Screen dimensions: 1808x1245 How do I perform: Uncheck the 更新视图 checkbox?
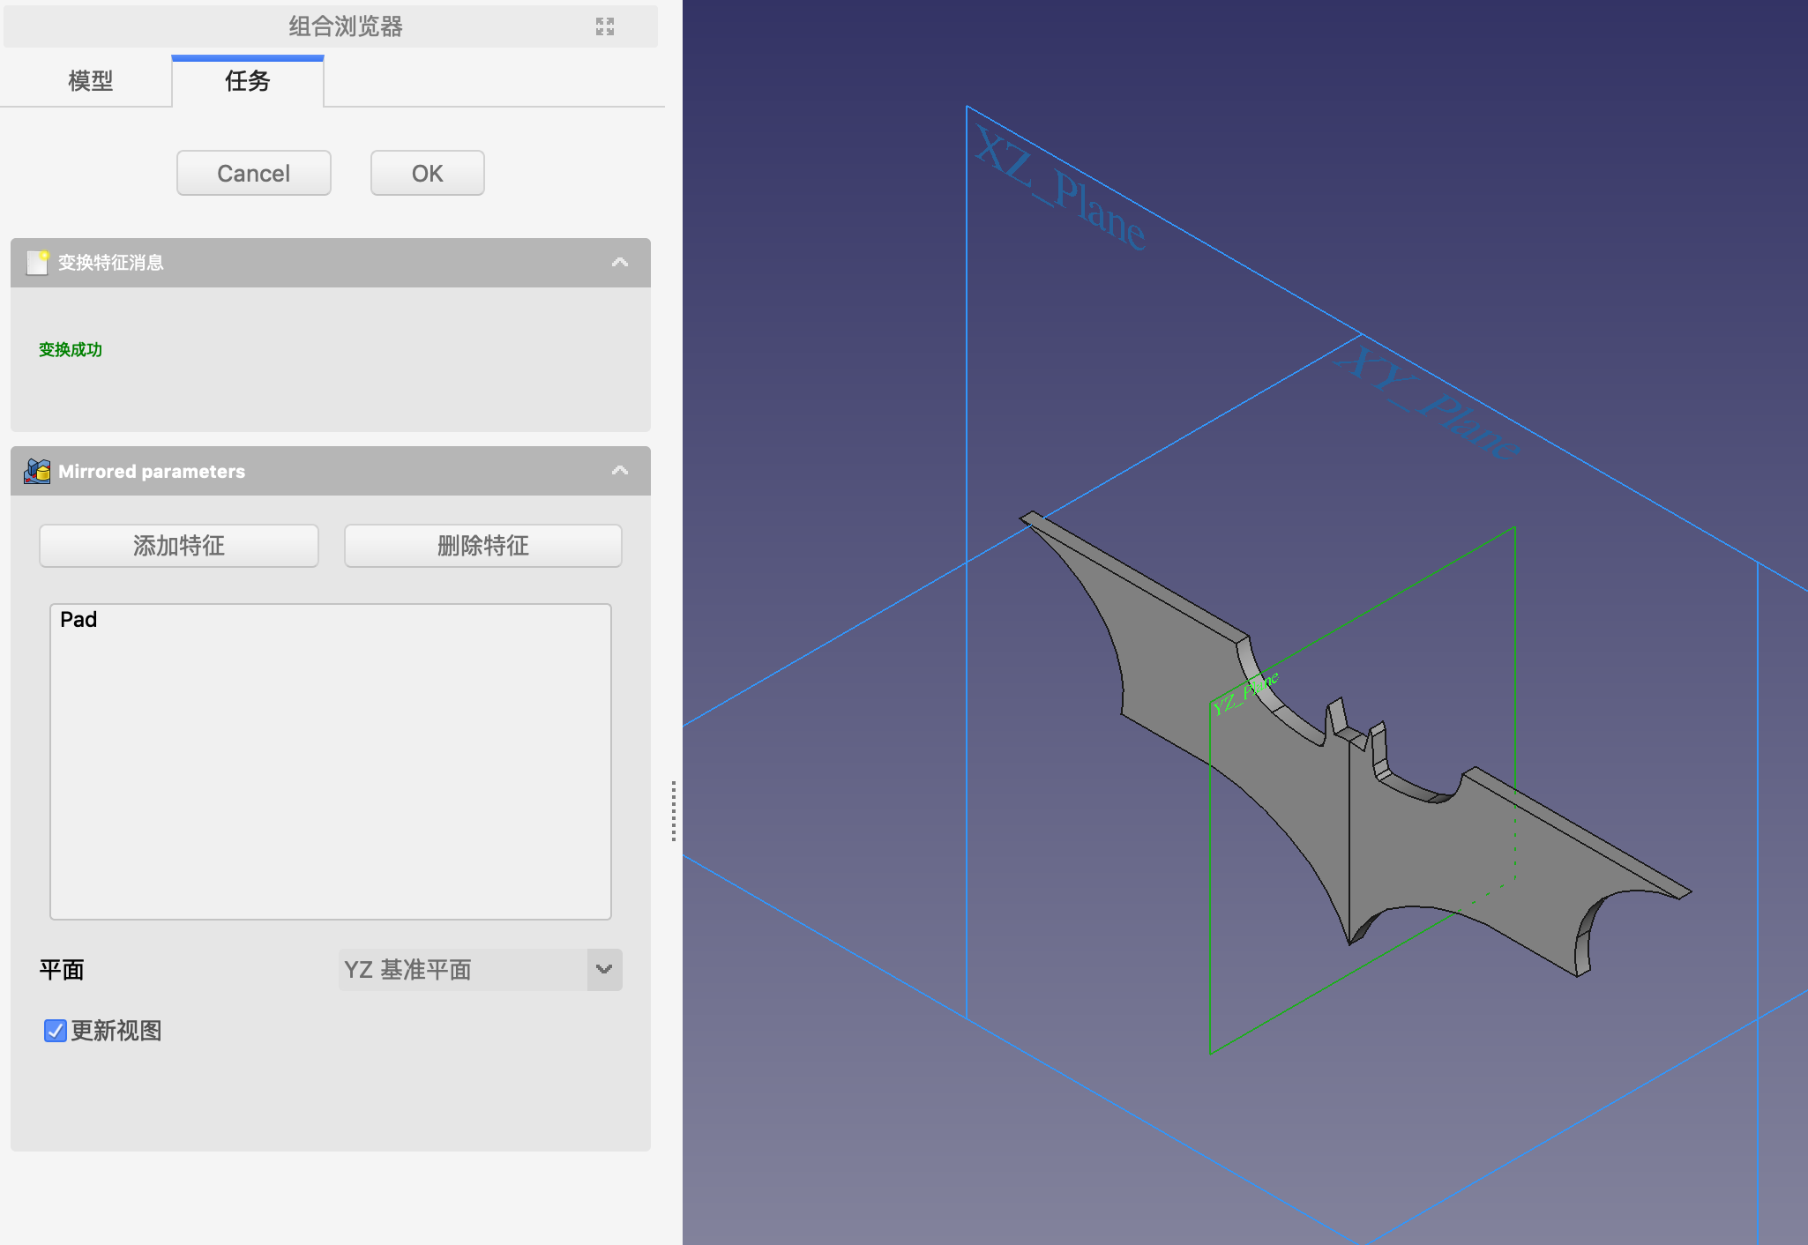coord(56,1031)
